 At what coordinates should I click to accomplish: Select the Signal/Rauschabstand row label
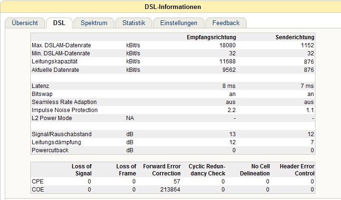coord(62,134)
